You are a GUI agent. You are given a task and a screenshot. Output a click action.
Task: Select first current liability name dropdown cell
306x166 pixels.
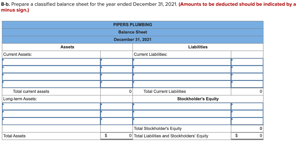pos(182,62)
